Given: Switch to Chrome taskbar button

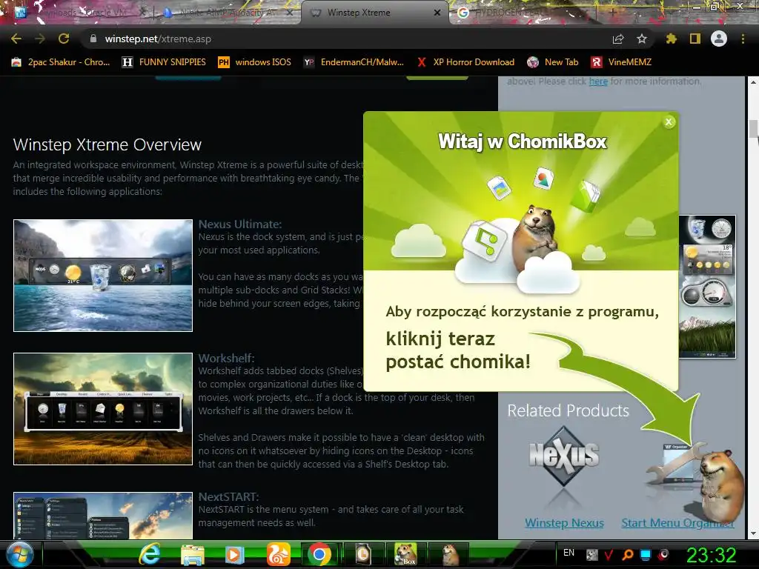Looking at the screenshot, I should pos(319,554).
